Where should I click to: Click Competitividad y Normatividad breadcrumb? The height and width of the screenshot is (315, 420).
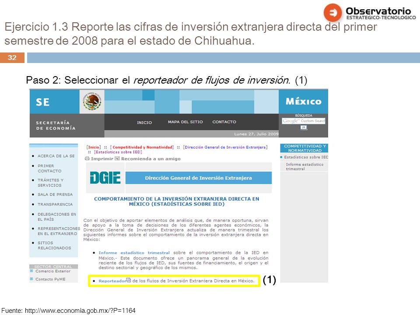142,147
